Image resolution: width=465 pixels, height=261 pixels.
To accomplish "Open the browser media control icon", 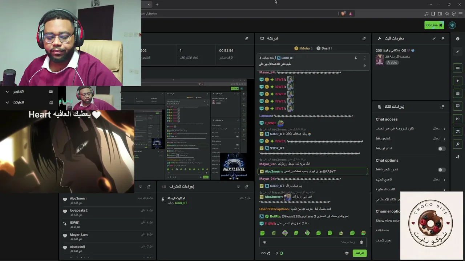I will pos(426,14).
